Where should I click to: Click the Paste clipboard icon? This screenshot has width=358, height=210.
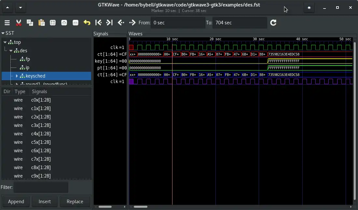coord(41,23)
